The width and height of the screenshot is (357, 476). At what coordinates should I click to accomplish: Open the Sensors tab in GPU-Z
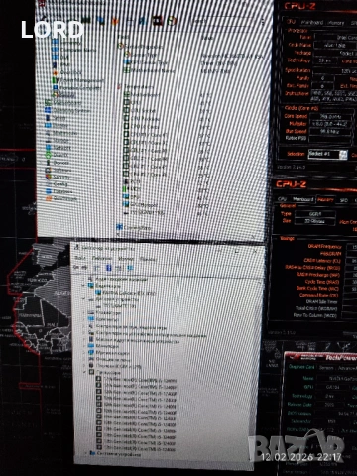[326, 368]
